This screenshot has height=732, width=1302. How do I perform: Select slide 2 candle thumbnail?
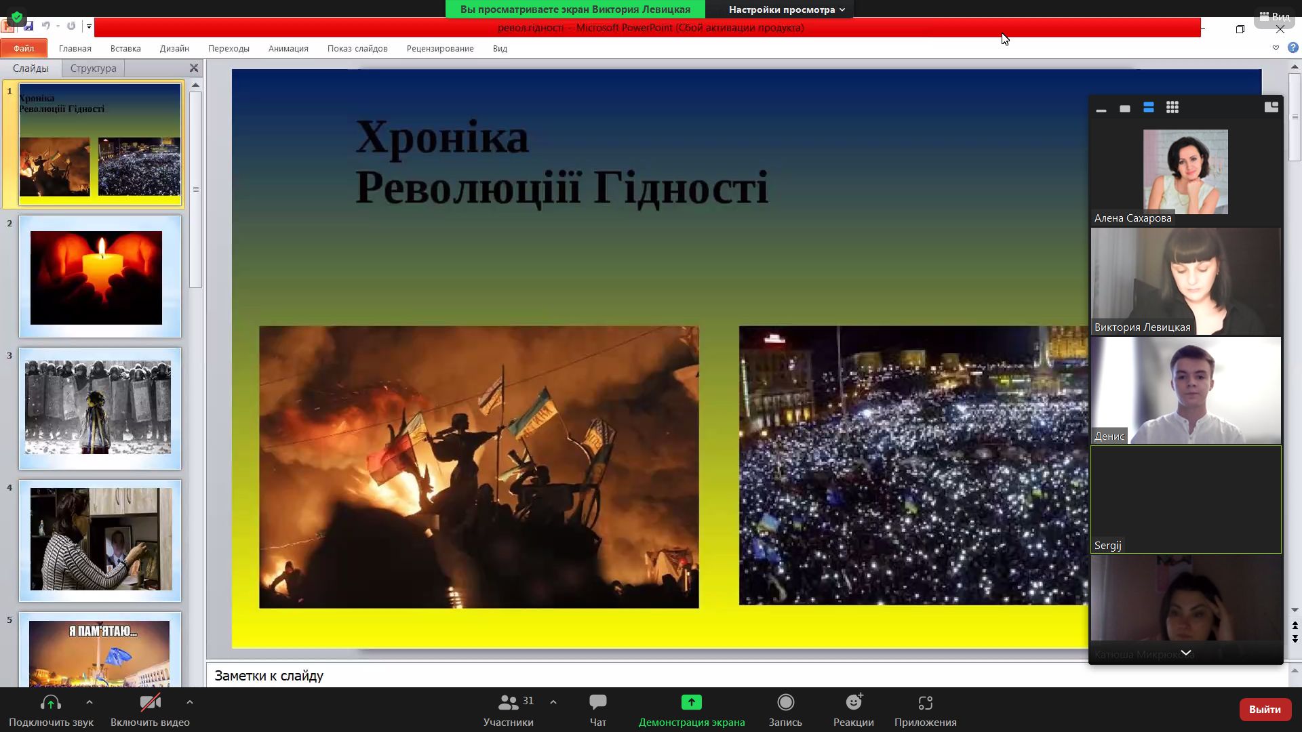click(x=100, y=277)
